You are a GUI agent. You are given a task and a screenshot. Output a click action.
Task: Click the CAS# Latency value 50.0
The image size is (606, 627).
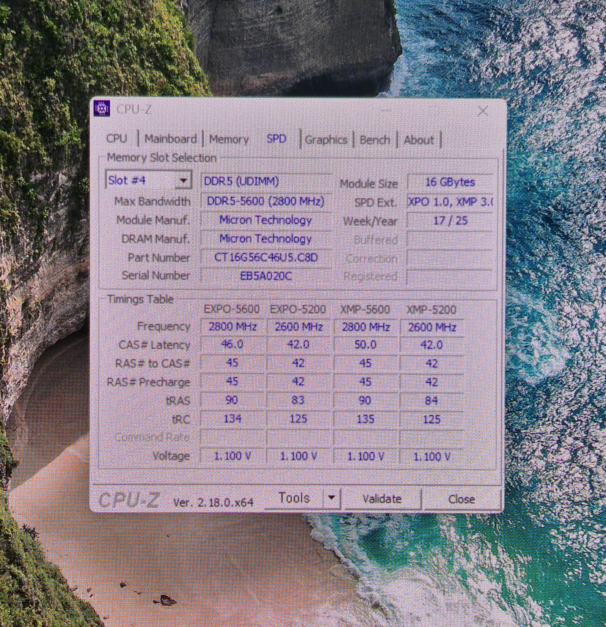pos(366,345)
